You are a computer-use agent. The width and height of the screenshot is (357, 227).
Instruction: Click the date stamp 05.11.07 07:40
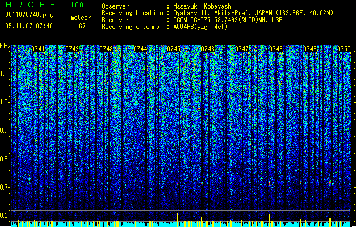coord(29,26)
